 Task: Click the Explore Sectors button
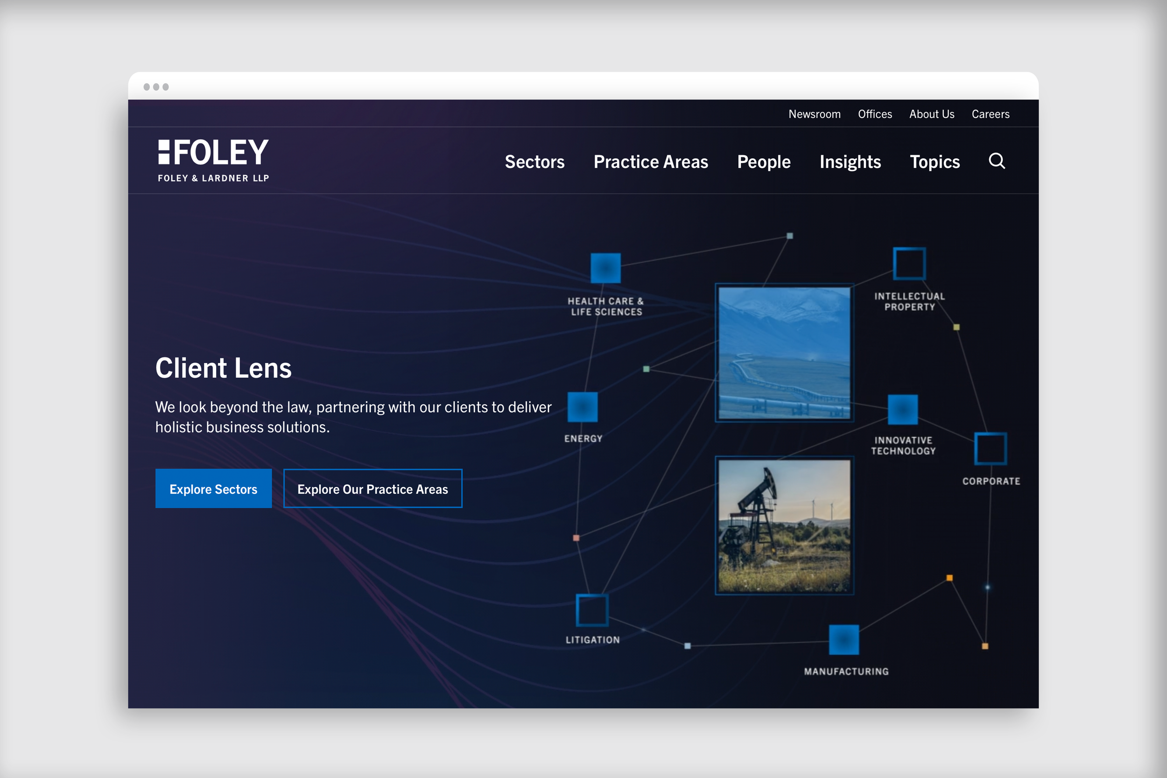[213, 489]
